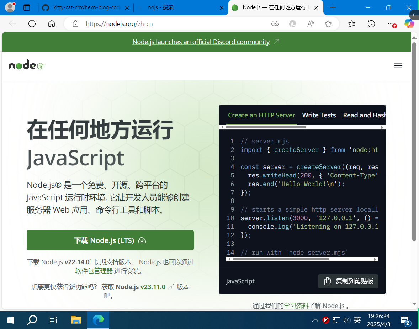Open the Discord community announcement link
Viewport: 419px width, 329px height.
tap(201, 42)
